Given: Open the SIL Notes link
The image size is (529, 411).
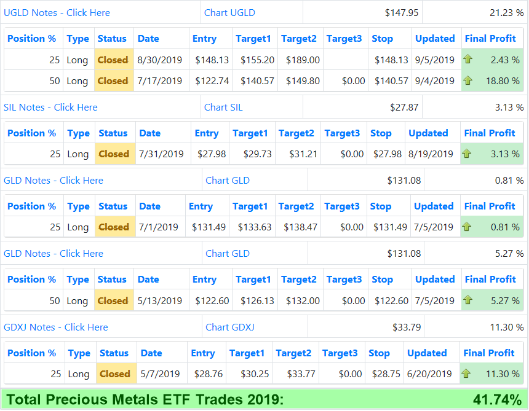Looking at the screenshot, I should point(50,107).
